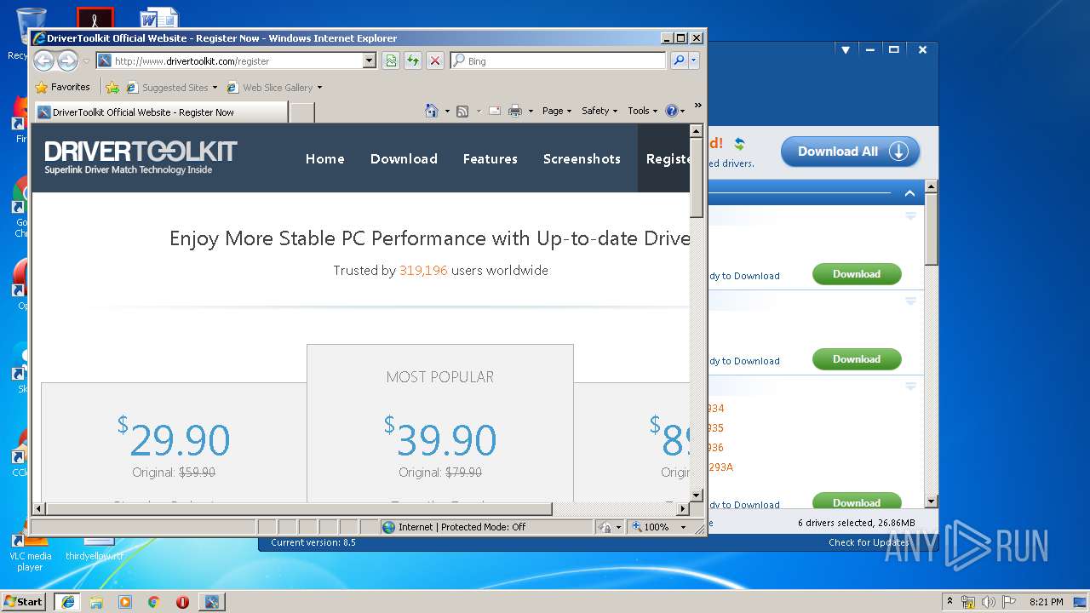Click the IE Home icon
This screenshot has width=1090, height=613.
pyautogui.click(x=432, y=111)
